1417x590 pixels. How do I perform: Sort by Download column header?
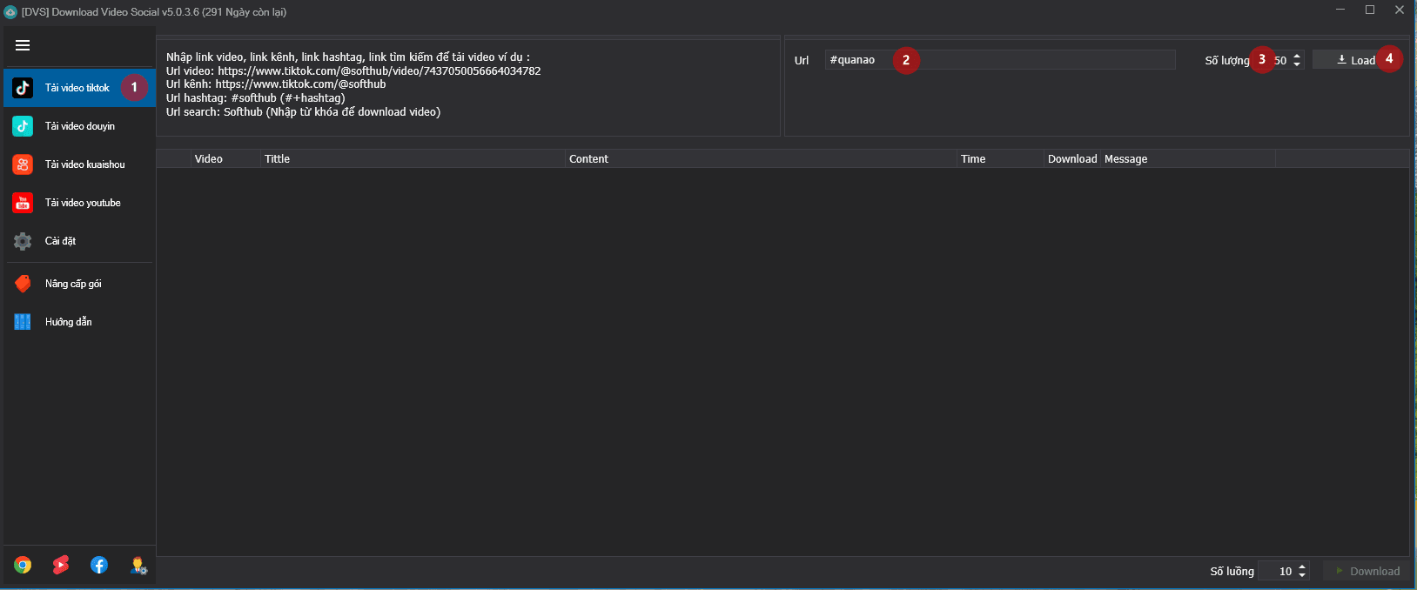pyautogui.click(x=1072, y=159)
